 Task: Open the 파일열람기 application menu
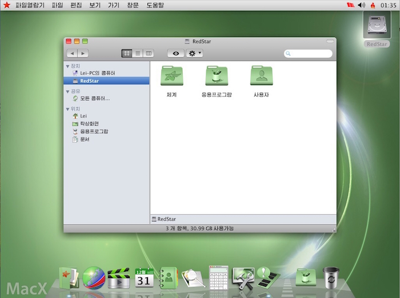30,5
